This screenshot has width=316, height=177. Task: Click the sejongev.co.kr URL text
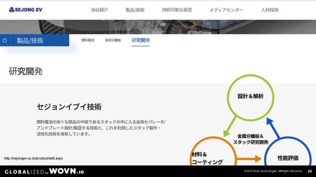[x=33, y=158]
